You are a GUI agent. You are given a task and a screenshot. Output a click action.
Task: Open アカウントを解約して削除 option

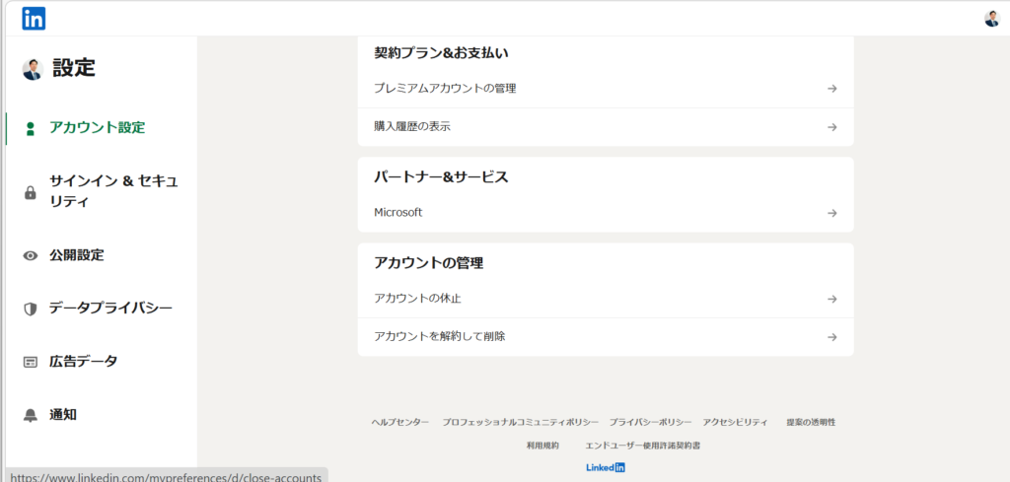click(440, 336)
